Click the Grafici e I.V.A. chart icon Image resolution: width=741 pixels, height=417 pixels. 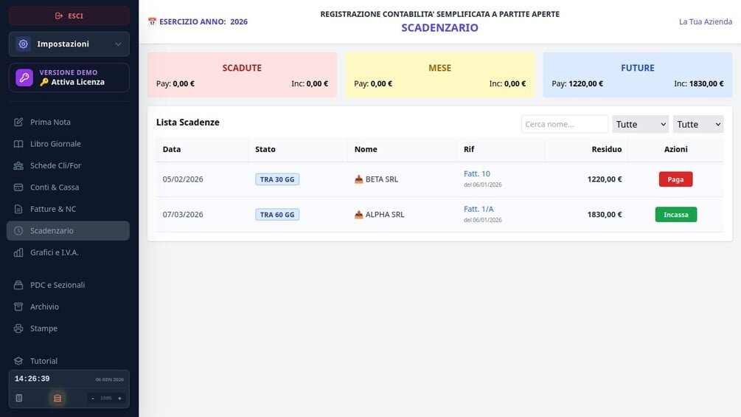pos(18,252)
